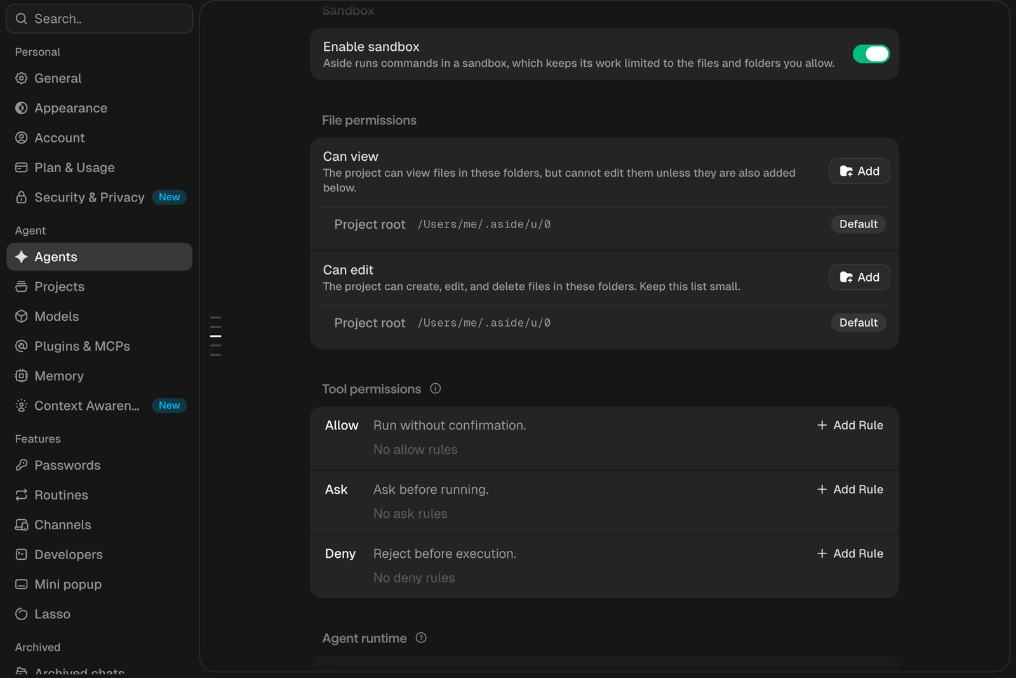Click the Tool permissions info icon
This screenshot has height=678, width=1016.
coord(436,388)
